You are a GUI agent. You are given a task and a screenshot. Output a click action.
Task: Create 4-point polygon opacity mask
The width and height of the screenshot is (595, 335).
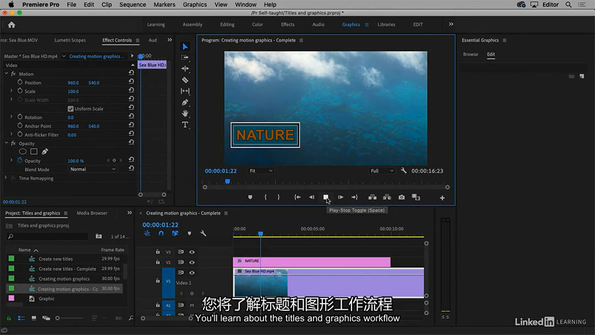pos(34,152)
